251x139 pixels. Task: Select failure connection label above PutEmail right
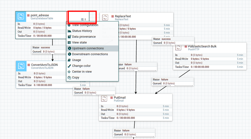tap(173, 81)
